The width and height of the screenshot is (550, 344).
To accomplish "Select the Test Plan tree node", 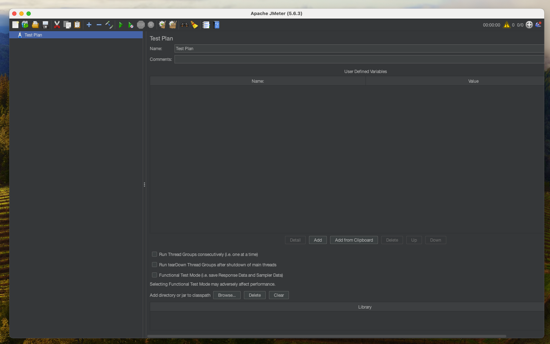I will point(76,35).
